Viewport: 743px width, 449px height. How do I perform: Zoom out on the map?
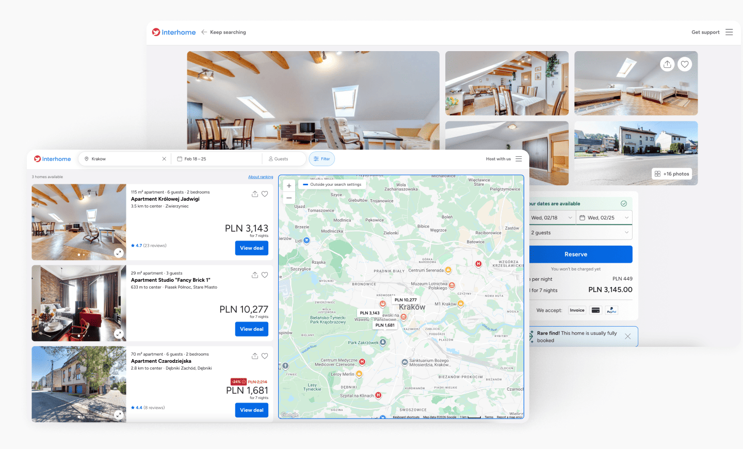[x=288, y=198]
